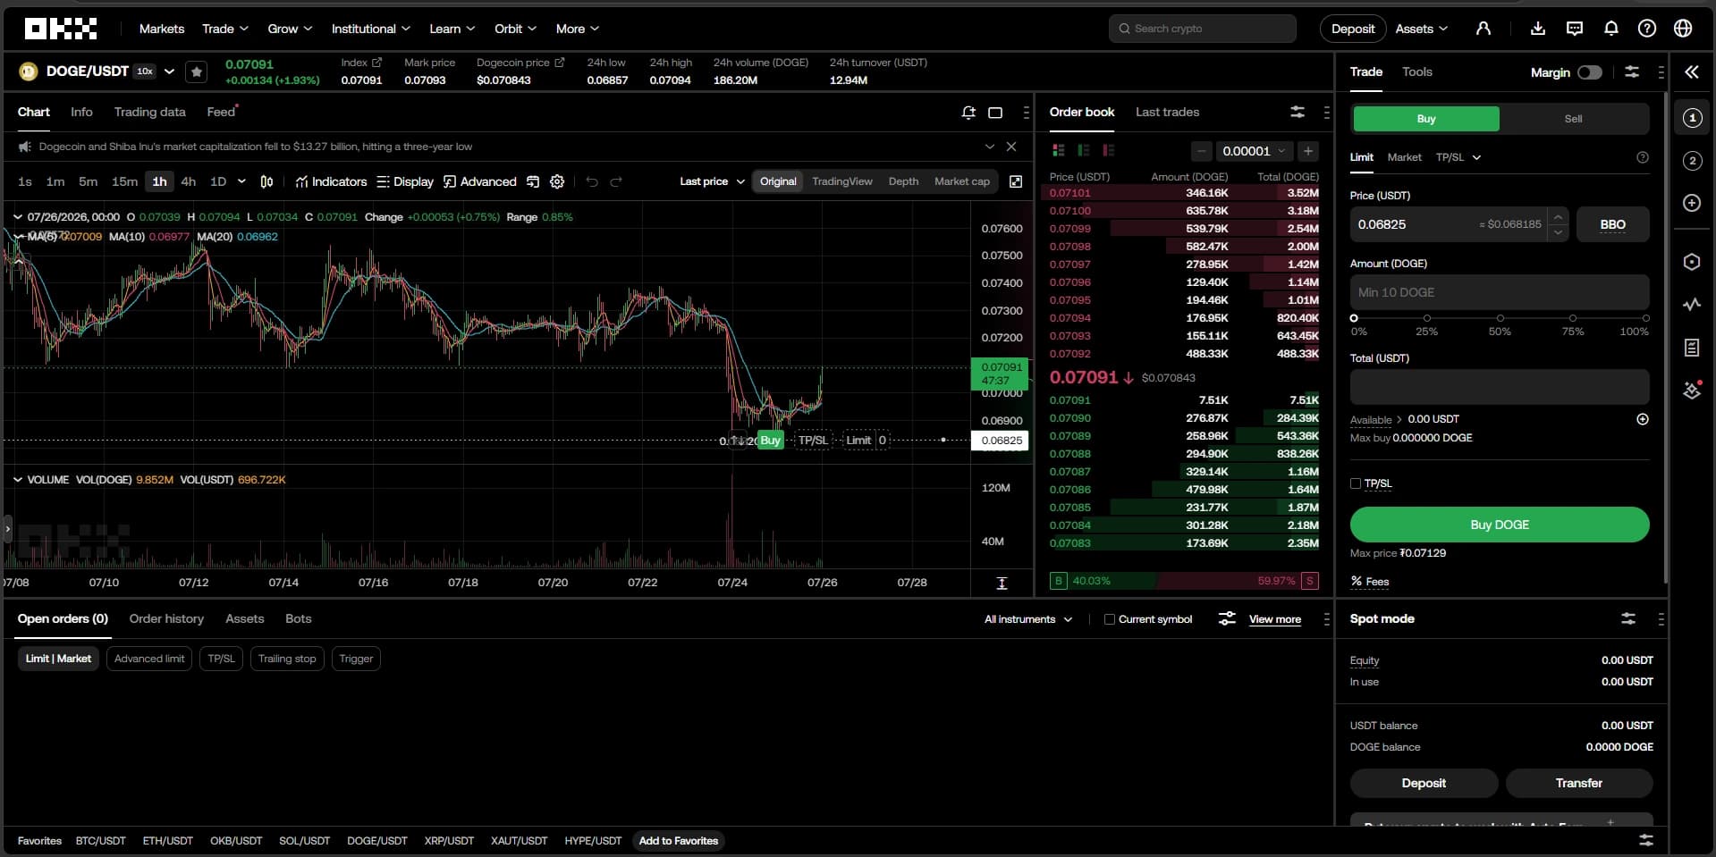Switch chart to TradingView mode
This screenshot has width=1716, height=857.
tap(842, 181)
